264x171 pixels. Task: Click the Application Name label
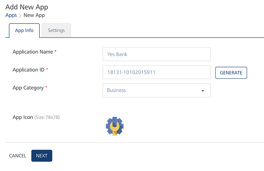coord(32,52)
